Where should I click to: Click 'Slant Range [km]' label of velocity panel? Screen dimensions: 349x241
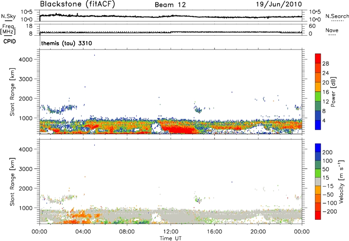point(12,182)
